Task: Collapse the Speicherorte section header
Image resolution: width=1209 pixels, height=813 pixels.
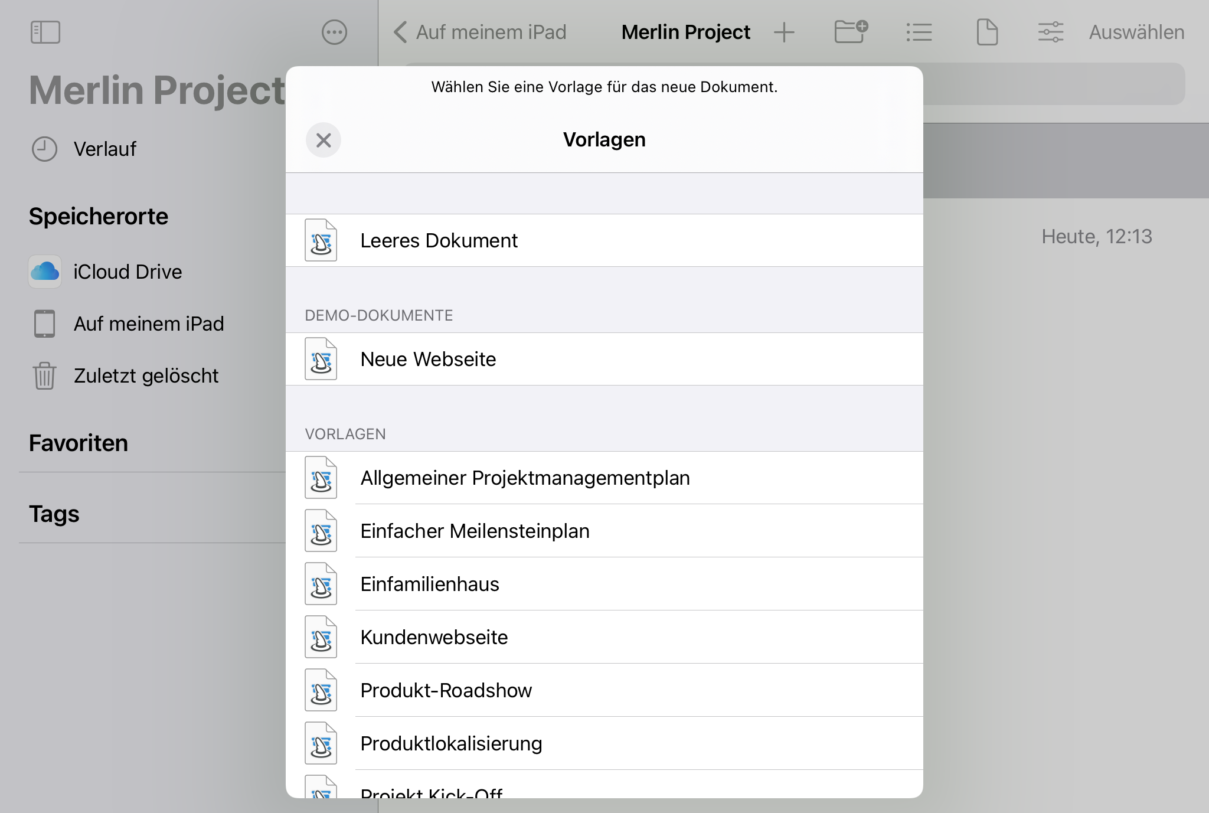Action: pyautogui.click(x=99, y=216)
